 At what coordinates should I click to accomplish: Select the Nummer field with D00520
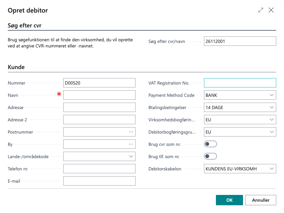click(99, 83)
